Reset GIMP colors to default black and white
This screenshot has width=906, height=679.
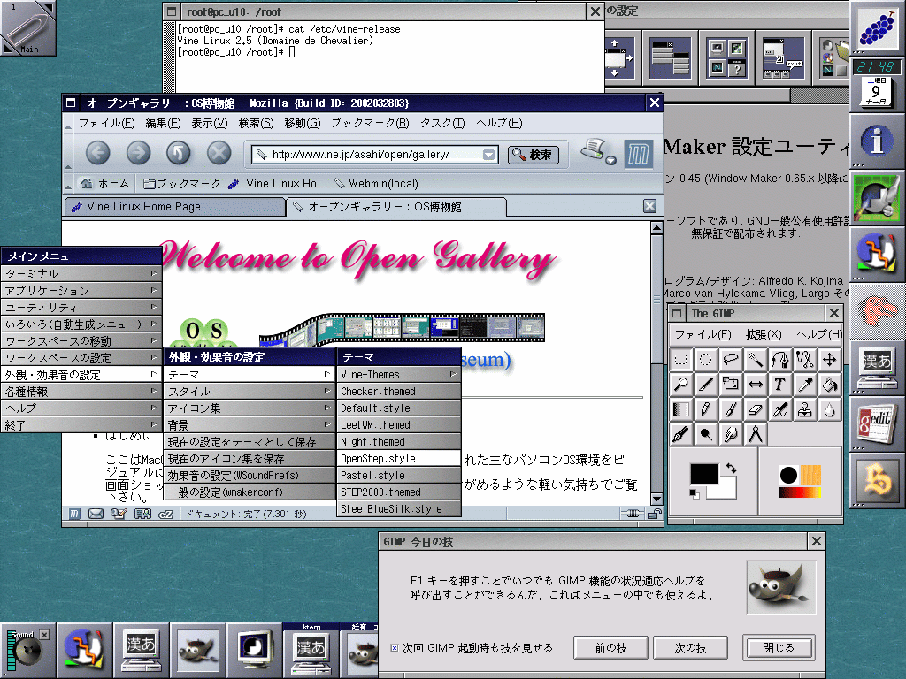coord(695,493)
